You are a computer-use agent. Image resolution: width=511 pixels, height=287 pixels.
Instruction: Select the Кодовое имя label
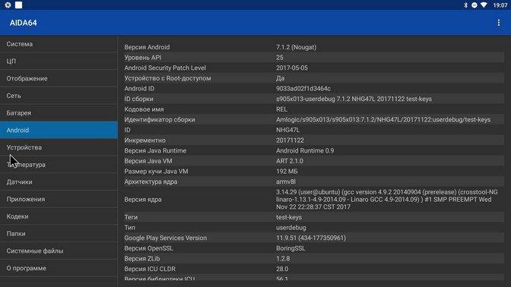click(x=144, y=109)
